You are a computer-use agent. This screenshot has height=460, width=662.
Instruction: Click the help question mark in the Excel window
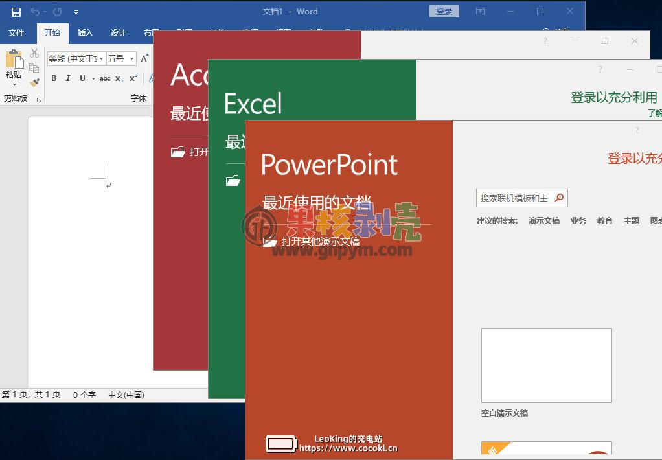[600, 69]
